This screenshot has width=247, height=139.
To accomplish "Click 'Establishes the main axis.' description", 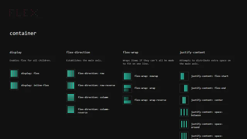I will tap(84, 60).
